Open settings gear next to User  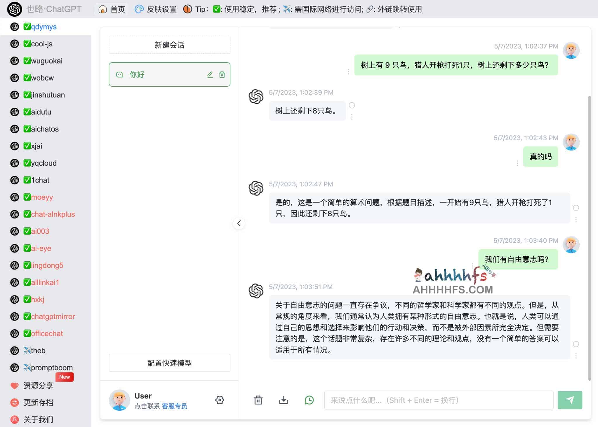point(220,400)
